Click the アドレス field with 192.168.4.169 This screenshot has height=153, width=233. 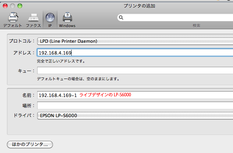point(135,53)
